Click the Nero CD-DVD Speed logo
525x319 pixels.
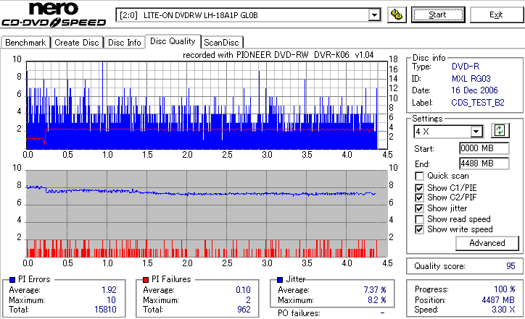click(54, 14)
